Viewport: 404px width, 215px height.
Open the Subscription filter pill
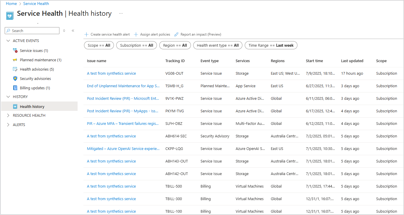tap(136, 45)
